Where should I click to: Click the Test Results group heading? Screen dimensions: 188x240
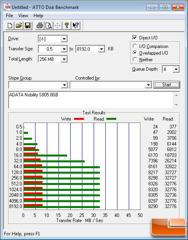pos(94,113)
